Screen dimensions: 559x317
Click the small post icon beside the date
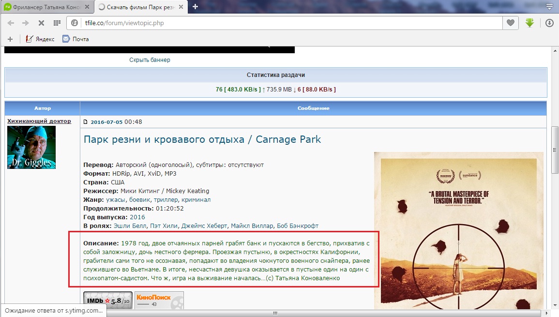pos(86,122)
